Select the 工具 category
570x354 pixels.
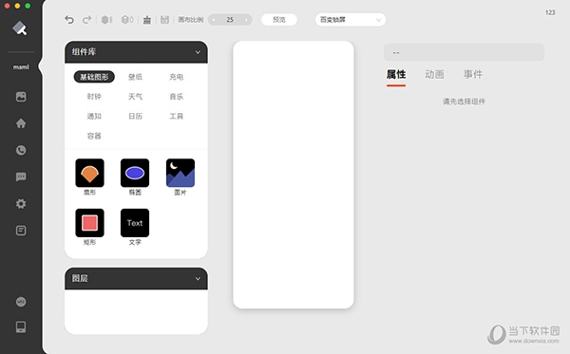[x=177, y=116]
